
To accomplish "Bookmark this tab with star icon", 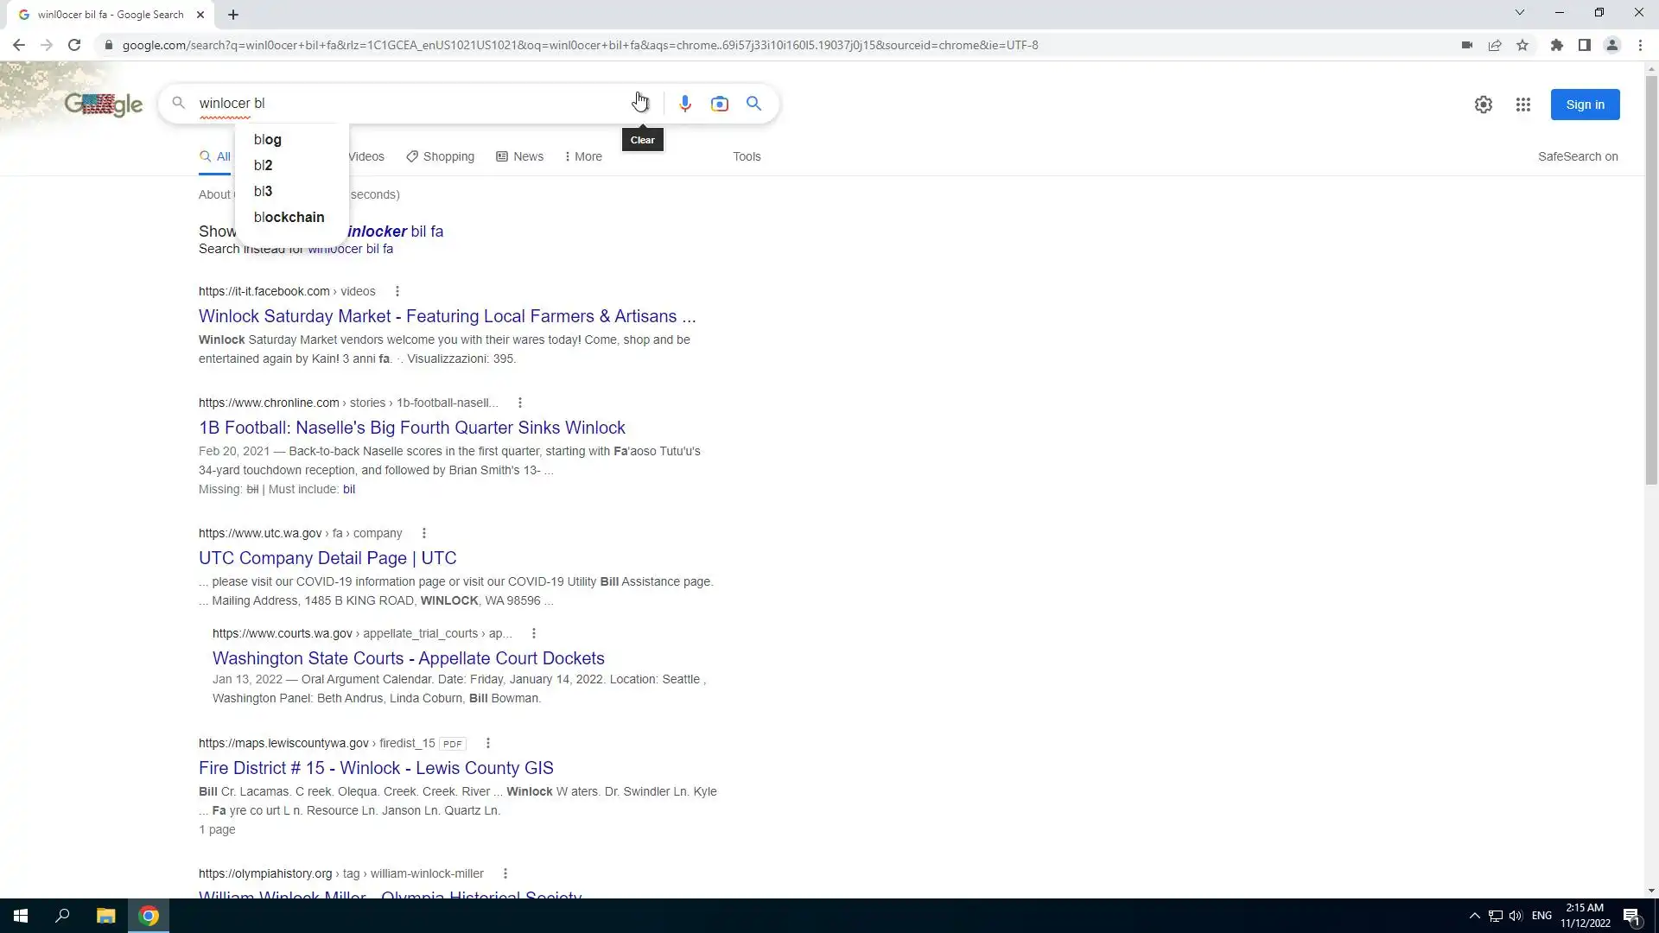I will [1522, 45].
